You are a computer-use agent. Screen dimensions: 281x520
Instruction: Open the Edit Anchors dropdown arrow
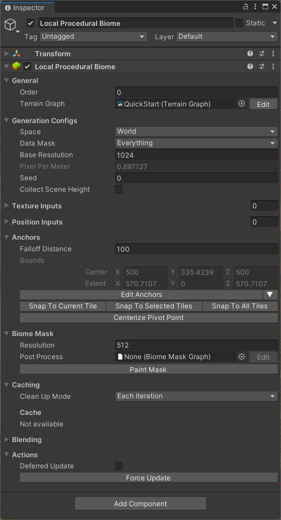pos(270,295)
